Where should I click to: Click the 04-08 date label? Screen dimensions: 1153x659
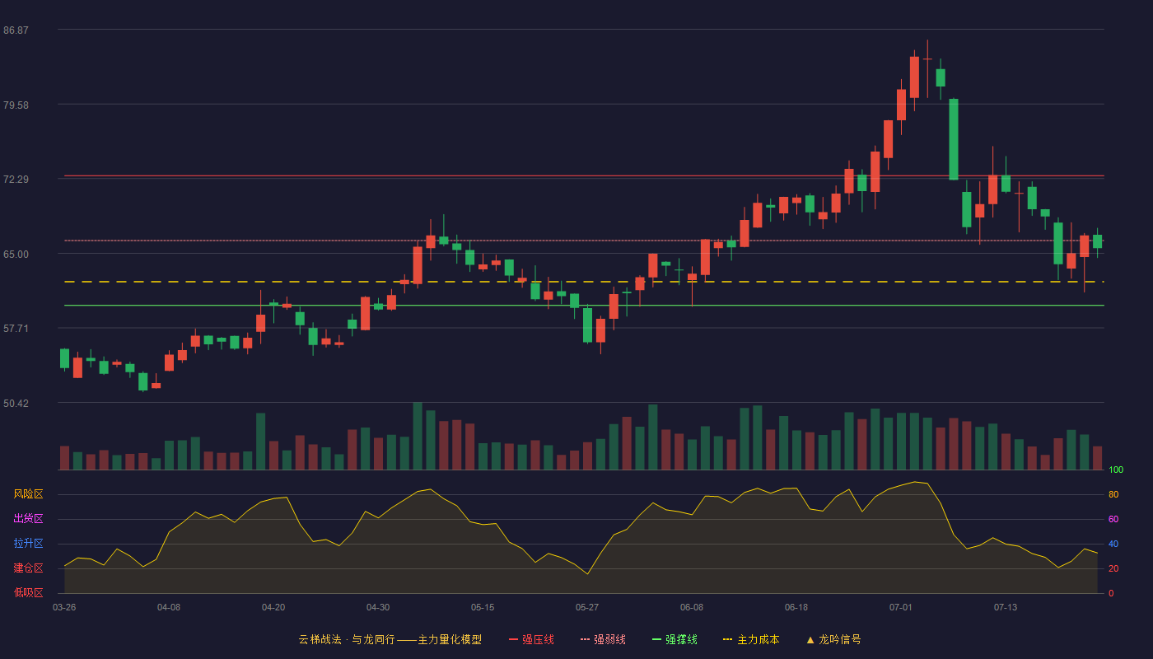(169, 607)
